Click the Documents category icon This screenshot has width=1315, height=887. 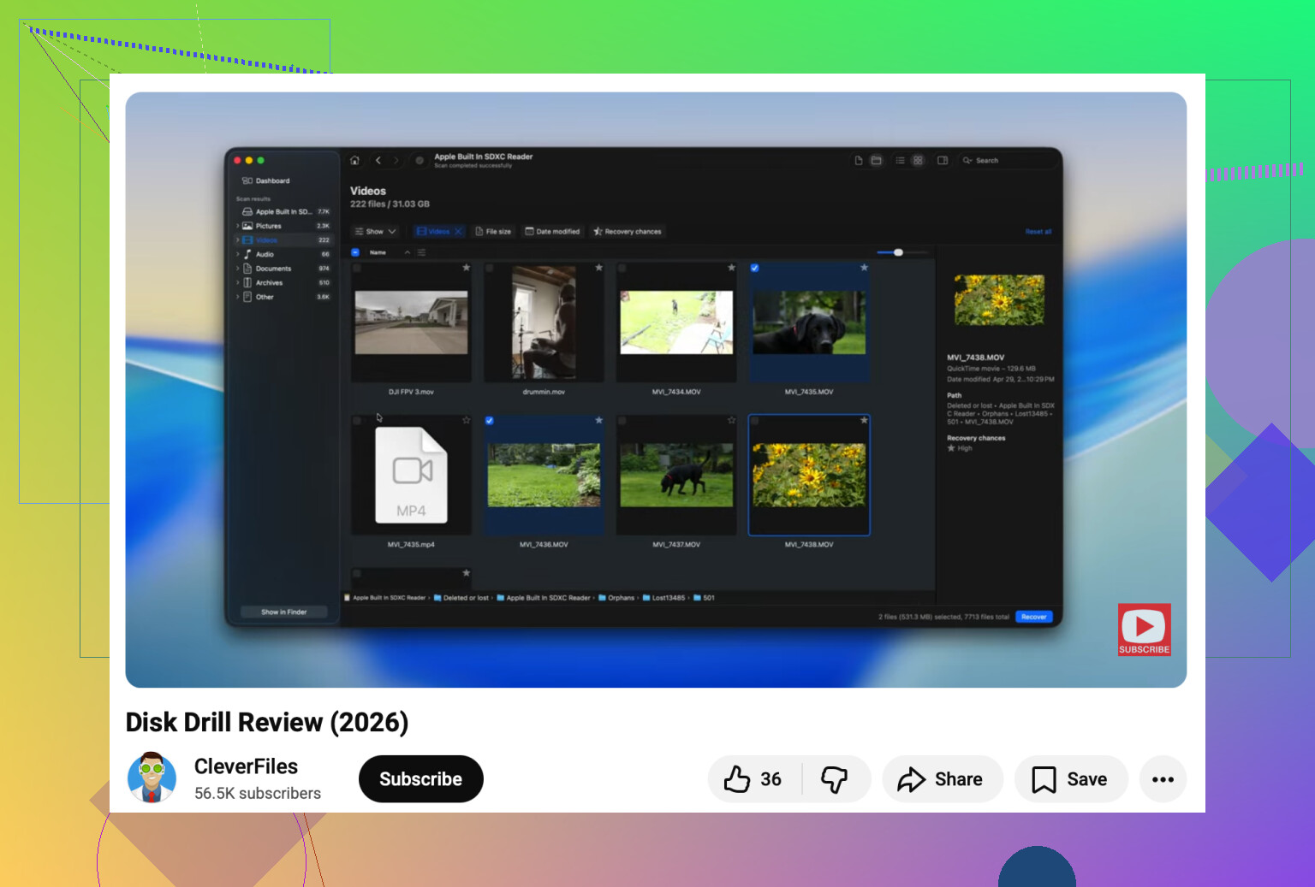click(247, 269)
